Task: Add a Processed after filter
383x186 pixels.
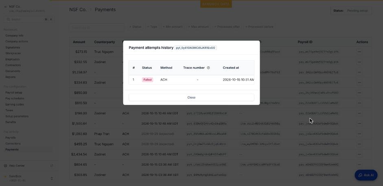Action: 227,26
